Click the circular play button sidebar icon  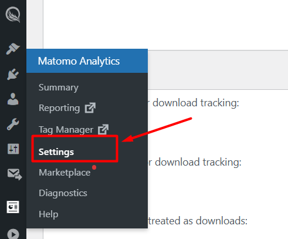(13, 234)
